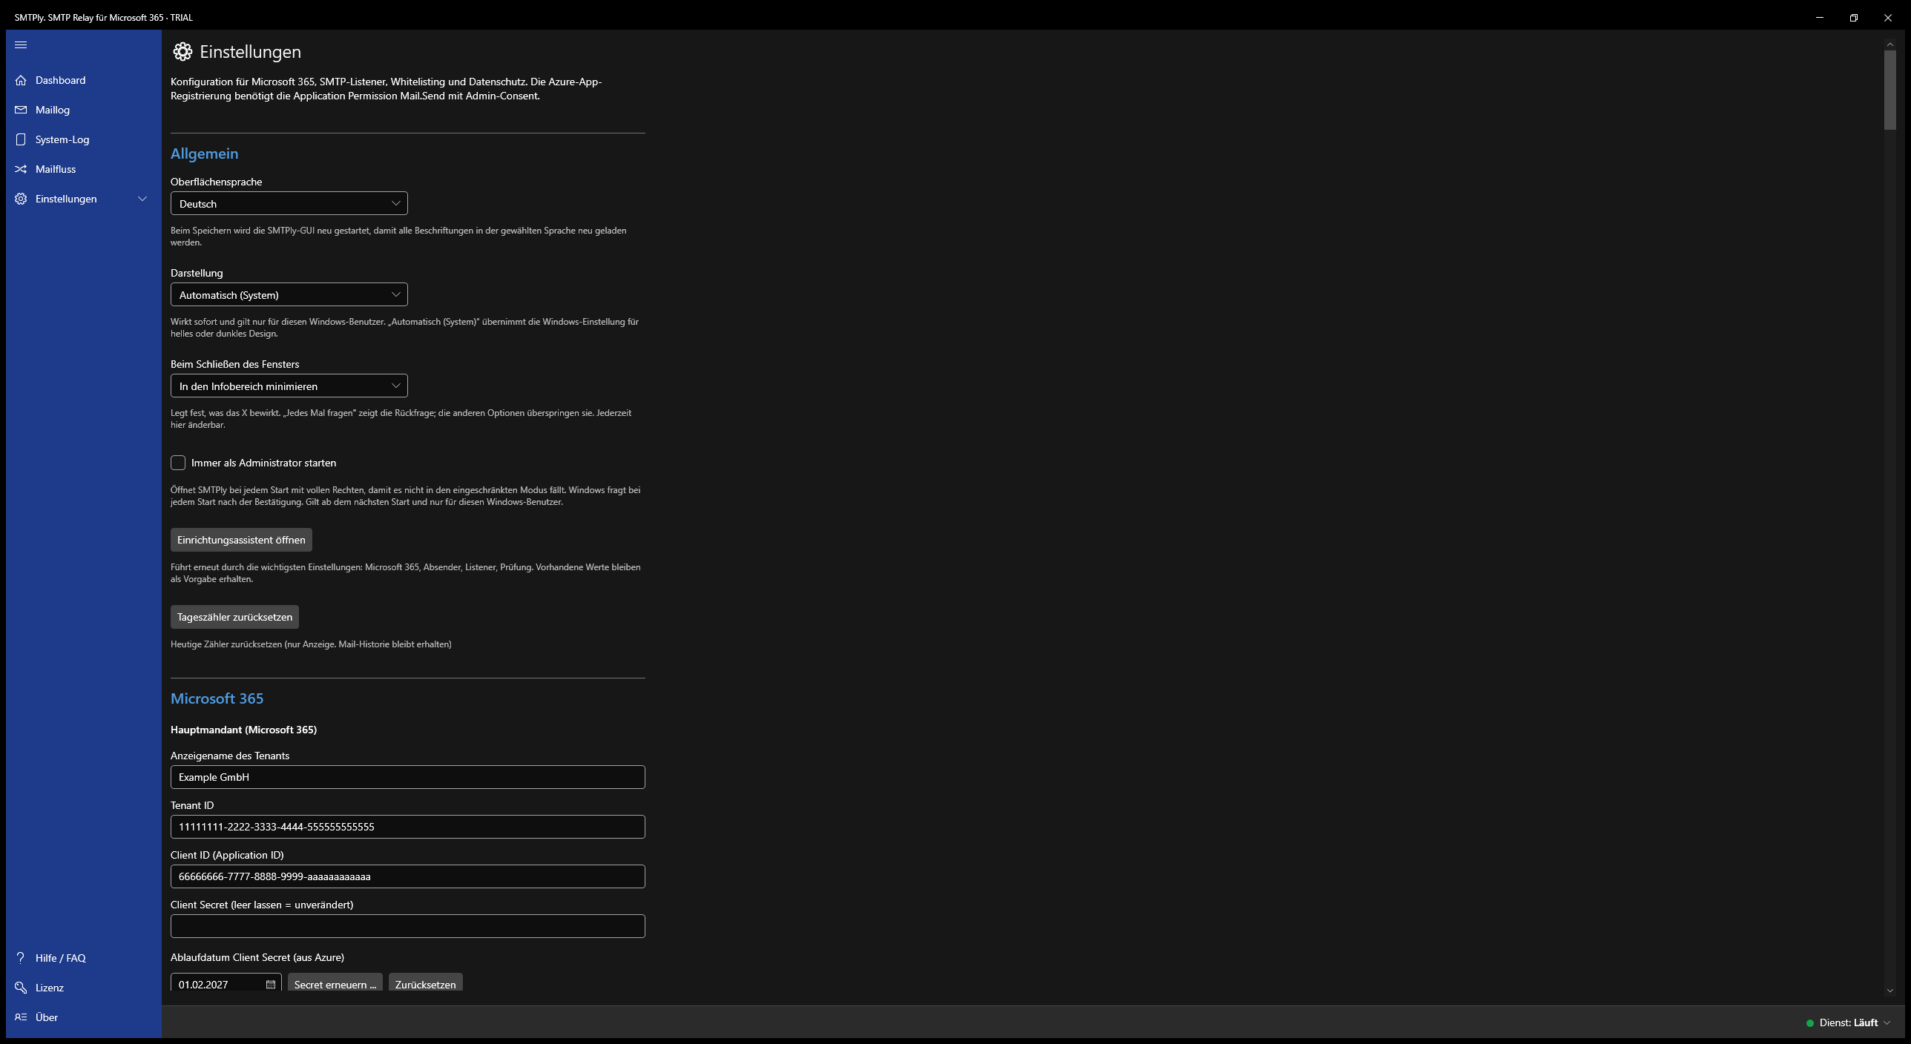The height and width of the screenshot is (1044, 1911).
Task: Switch to the Mailfluss page
Action: pos(84,169)
